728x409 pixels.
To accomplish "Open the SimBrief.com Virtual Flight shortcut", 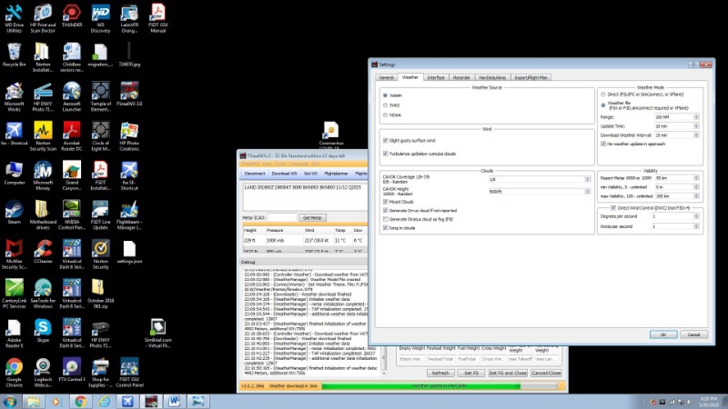I will [157, 333].
